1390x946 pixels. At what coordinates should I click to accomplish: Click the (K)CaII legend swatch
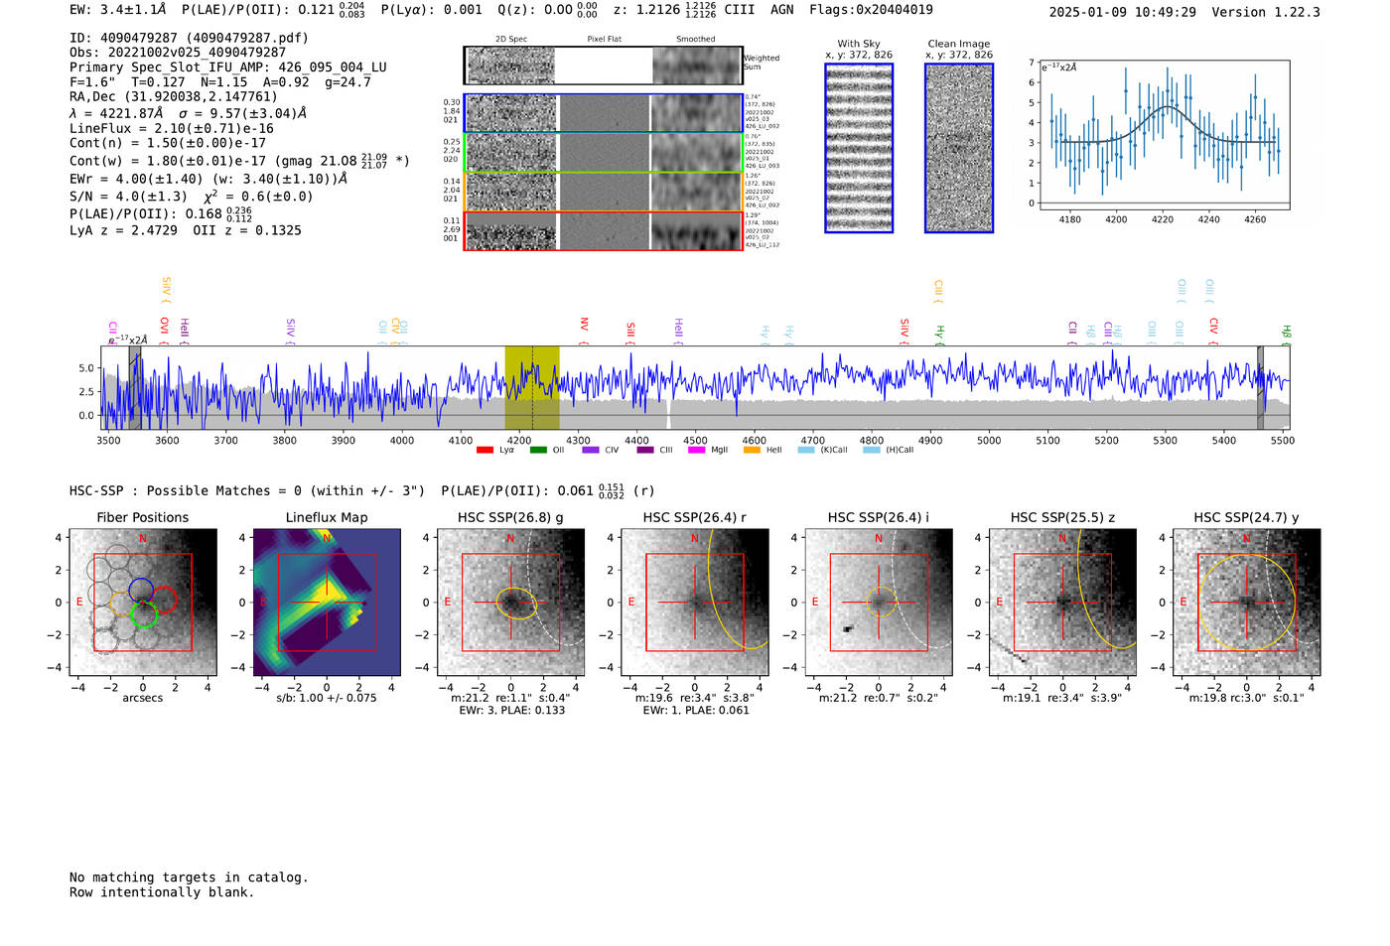(806, 451)
